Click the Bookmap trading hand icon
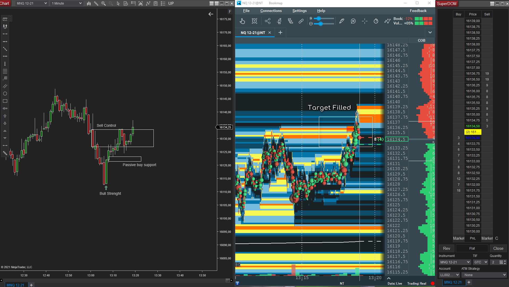Image resolution: width=509 pixels, height=287 pixels. coord(242,21)
